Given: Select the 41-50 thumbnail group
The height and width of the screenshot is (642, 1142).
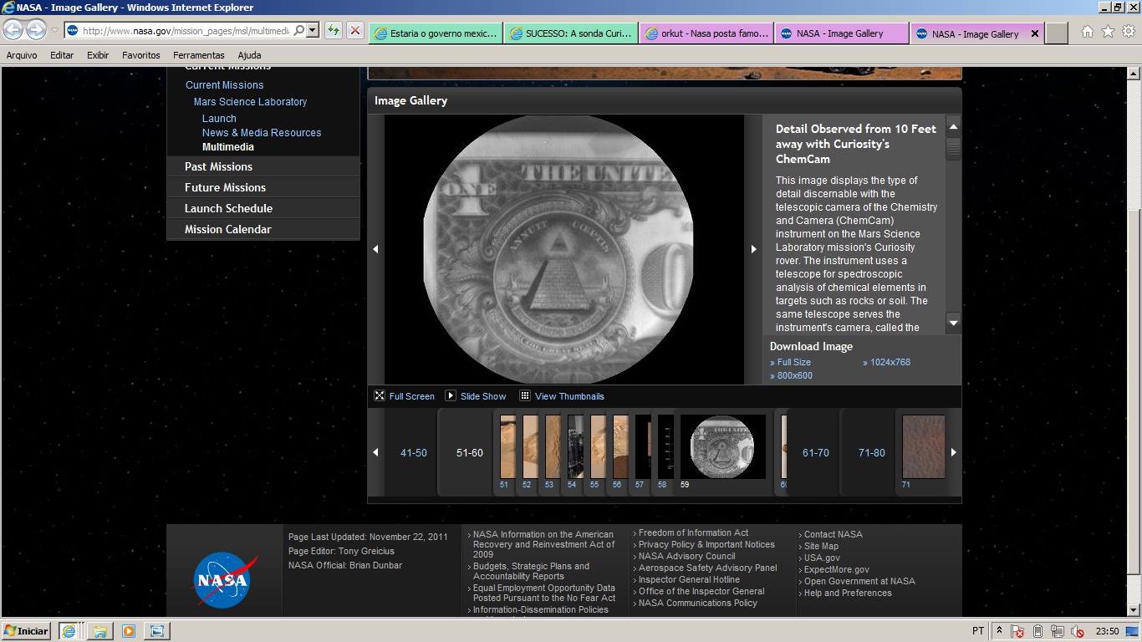Looking at the screenshot, I should click(x=414, y=453).
